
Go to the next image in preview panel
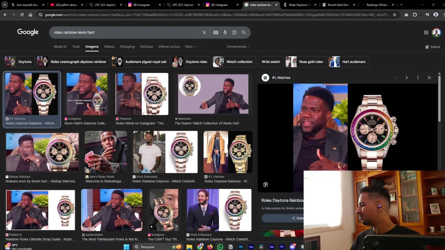click(407, 78)
